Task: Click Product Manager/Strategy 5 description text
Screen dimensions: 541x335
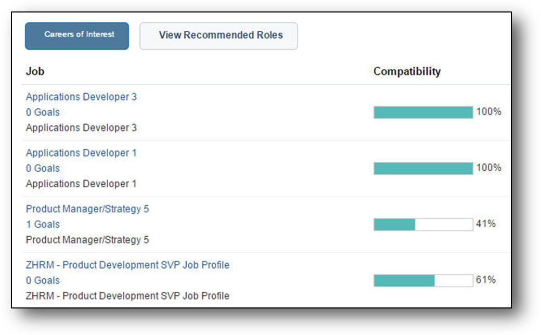Action: [x=87, y=240]
